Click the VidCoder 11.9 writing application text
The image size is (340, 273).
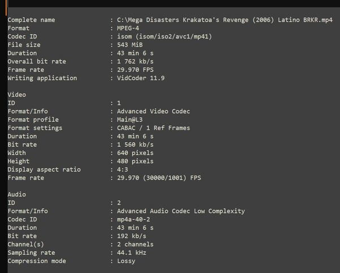(140, 78)
